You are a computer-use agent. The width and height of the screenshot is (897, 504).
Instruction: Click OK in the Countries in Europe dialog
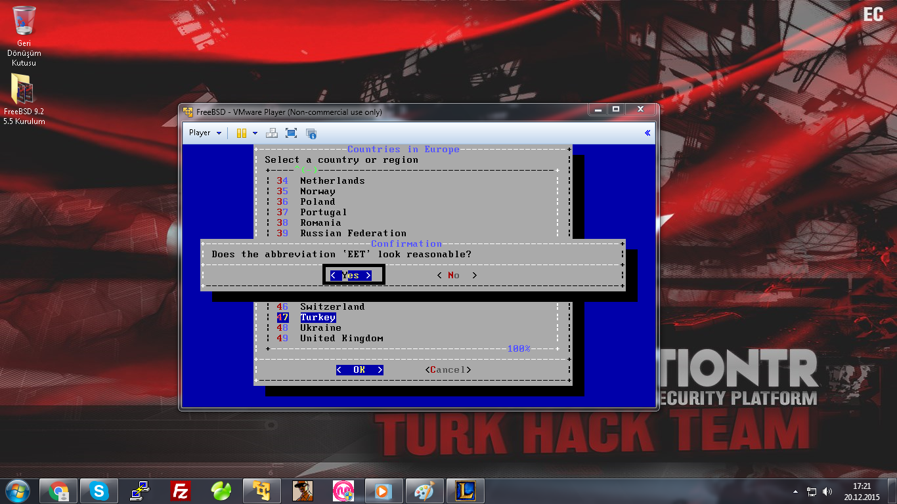(359, 369)
